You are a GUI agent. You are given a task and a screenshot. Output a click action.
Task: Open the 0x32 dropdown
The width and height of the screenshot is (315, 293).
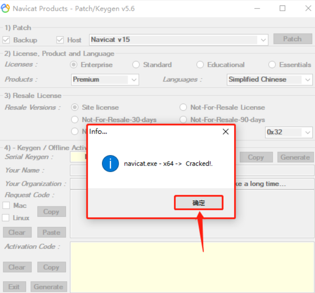tap(288, 132)
